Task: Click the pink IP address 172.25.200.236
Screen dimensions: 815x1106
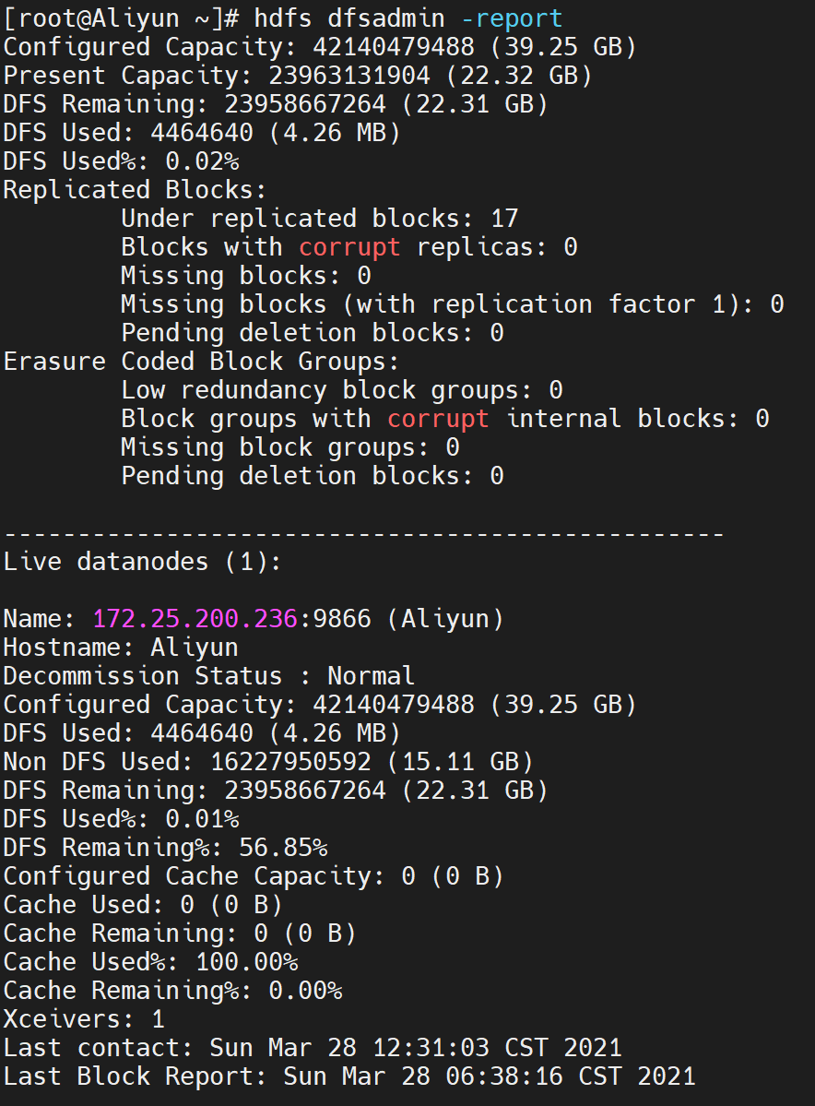Action: tap(195, 619)
